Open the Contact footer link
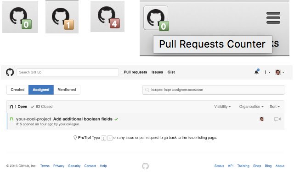 pyautogui.click(x=90, y=166)
